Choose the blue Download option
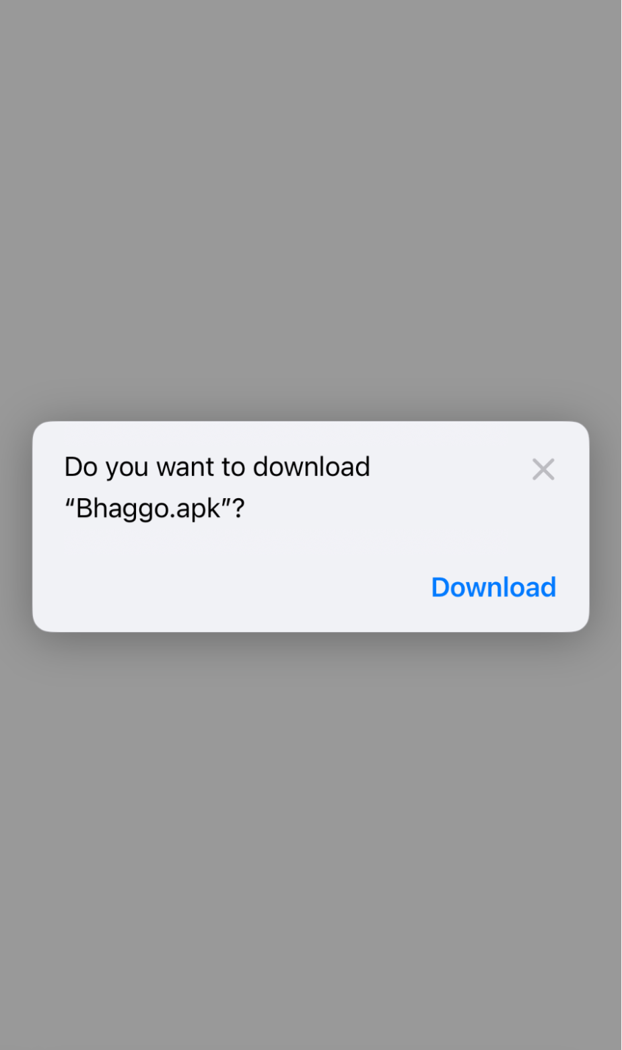622x1050 pixels. click(x=493, y=587)
